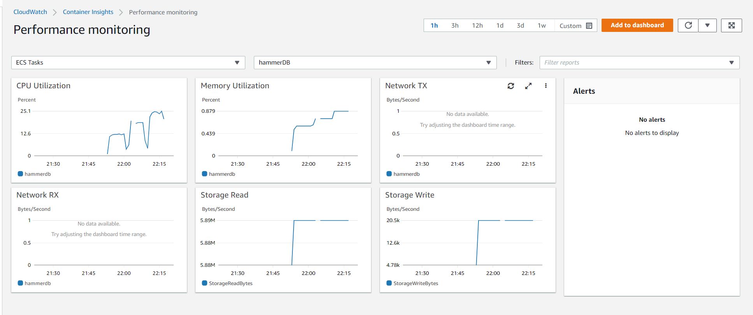Image resolution: width=753 pixels, height=315 pixels.
Task: Enlarge the Network TX graph
Action: click(x=528, y=86)
